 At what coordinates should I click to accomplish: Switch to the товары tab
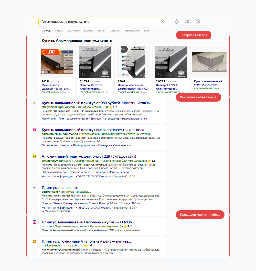click(x=114, y=30)
